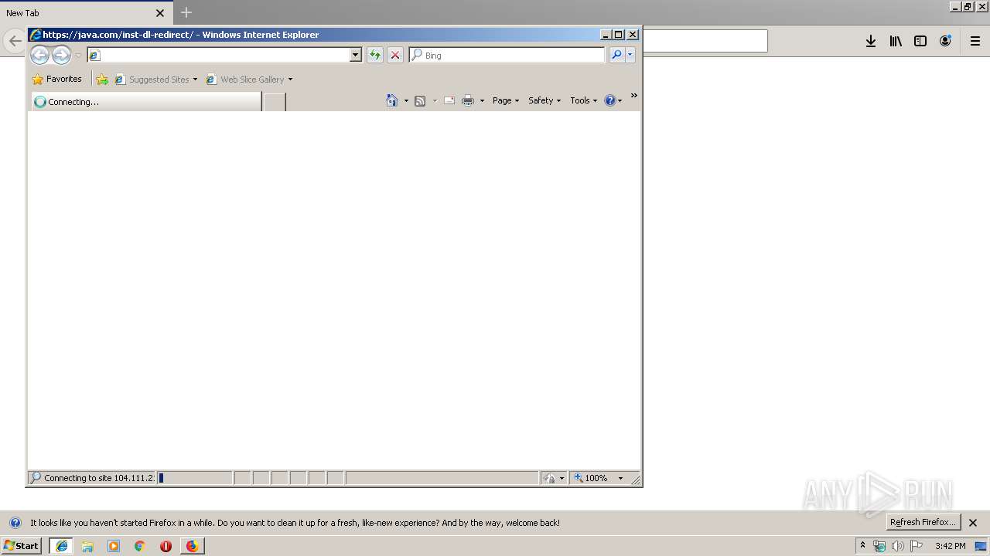Open Windows Media Player taskbar icon
This screenshot has height=556, width=990.
pos(114,546)
